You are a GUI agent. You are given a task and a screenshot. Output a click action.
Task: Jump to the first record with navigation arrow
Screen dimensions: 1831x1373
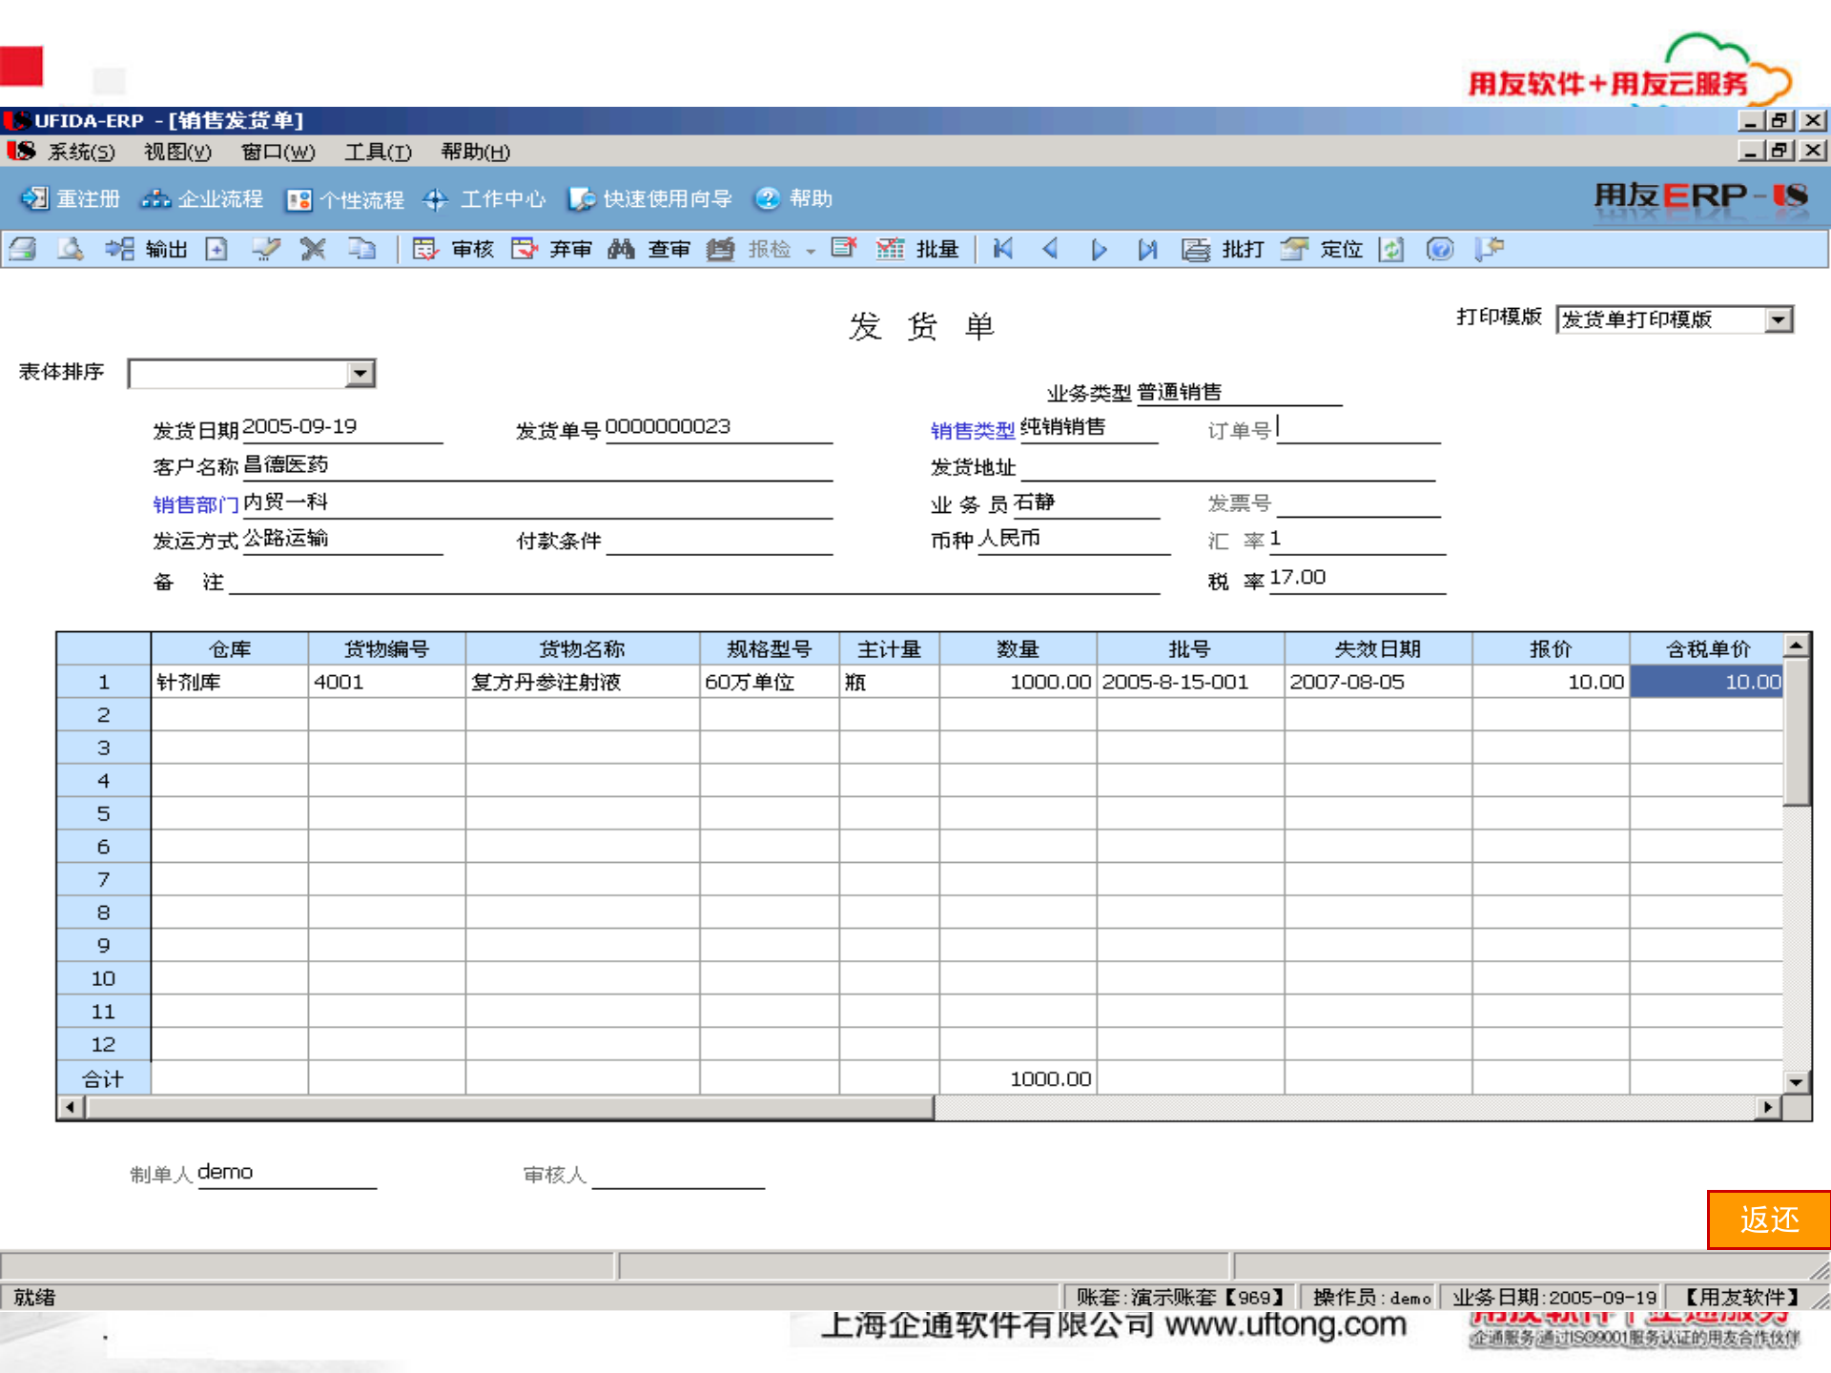[1001, 249]
